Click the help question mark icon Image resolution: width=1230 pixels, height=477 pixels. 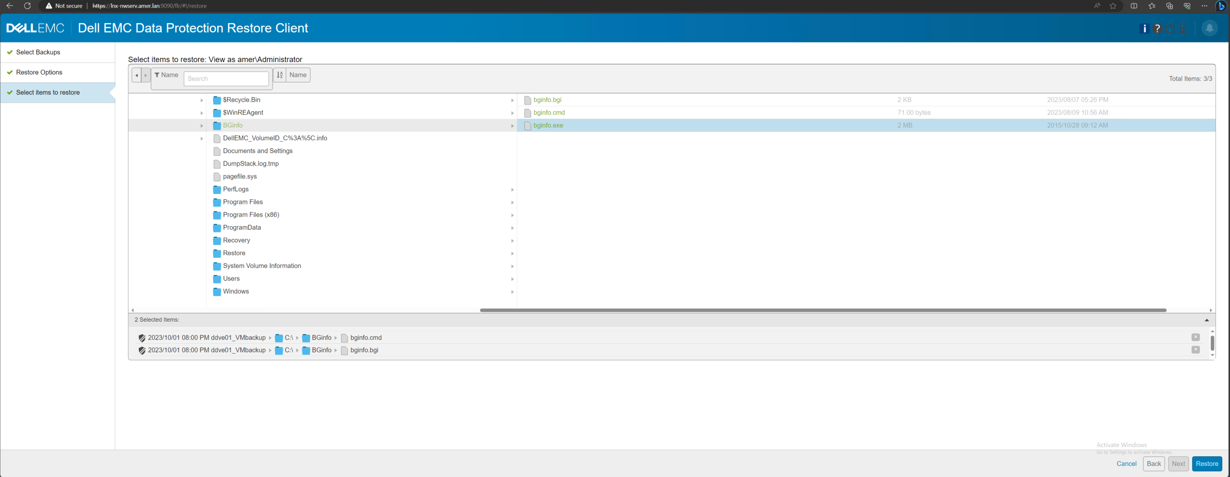point(1157,29)
